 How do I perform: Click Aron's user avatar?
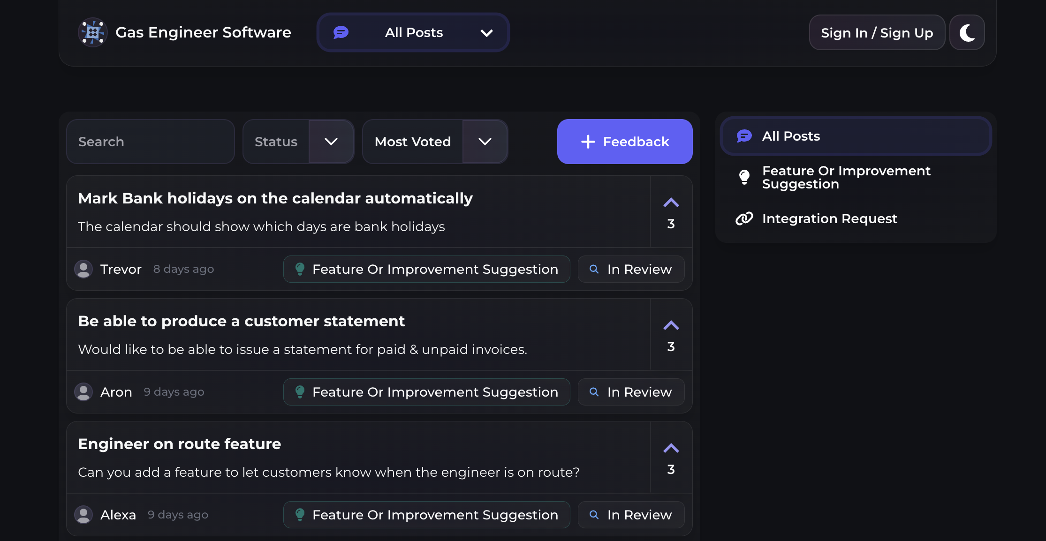coord(83,392)
